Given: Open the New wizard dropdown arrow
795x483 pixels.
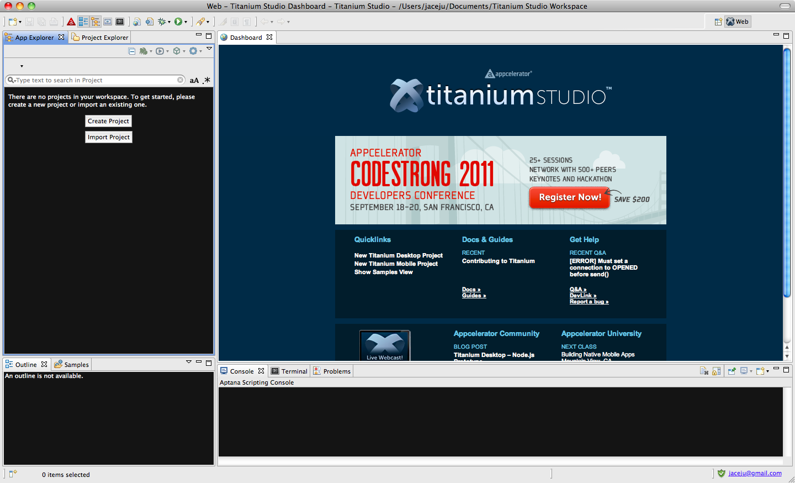Looking at the screenshot, I should 20,22.
